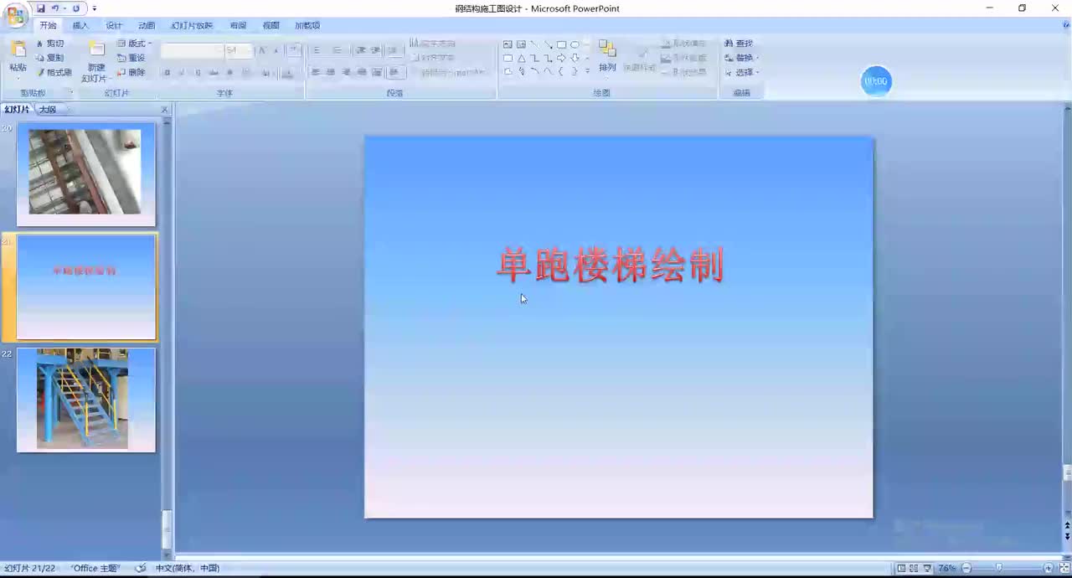Image resolution: width=1072 pixels, height=578 pixels.
Task: Open the 版式 layout dropdown
Action: (134, 44)
